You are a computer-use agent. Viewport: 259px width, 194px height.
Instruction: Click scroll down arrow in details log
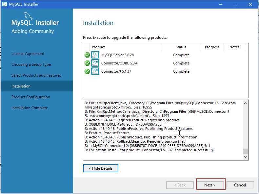pos(245,157)
